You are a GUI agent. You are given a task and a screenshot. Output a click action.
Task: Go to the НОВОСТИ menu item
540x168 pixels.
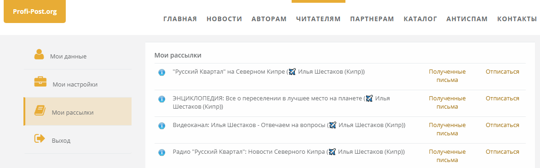click(224, 19)
